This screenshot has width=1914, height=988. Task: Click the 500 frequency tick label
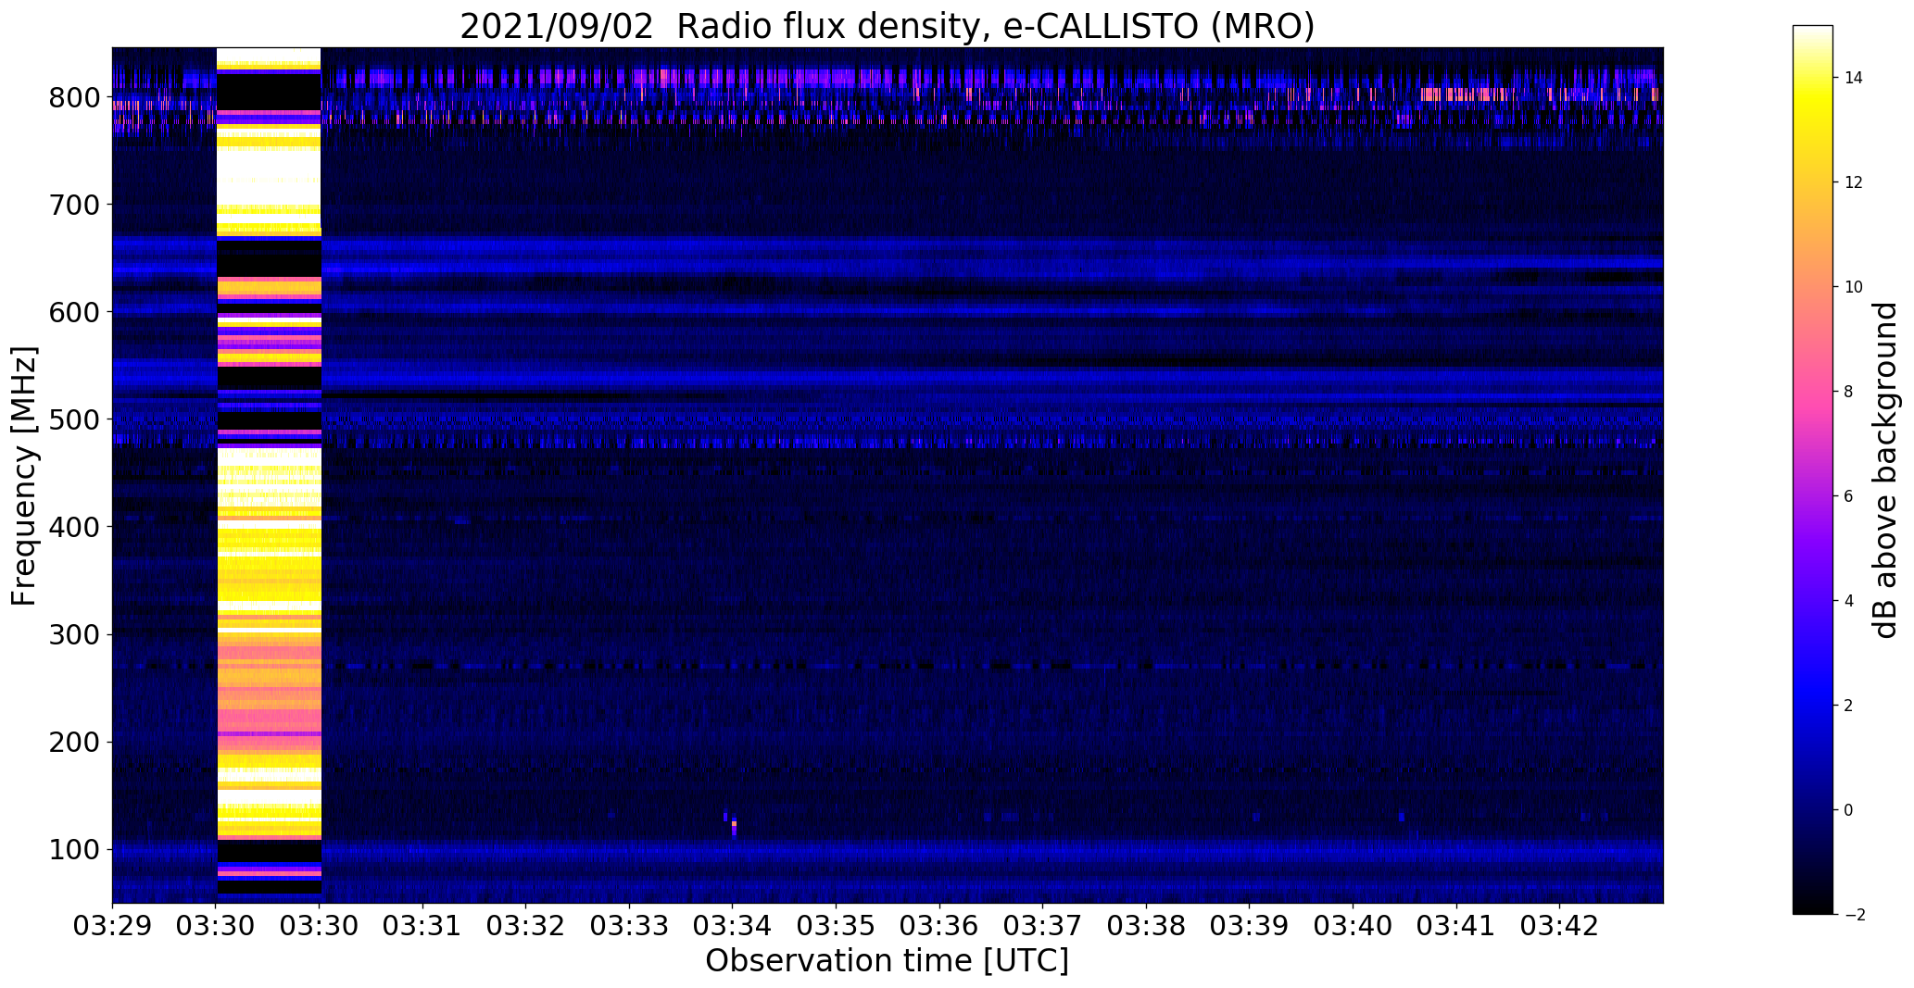point(74,419)
